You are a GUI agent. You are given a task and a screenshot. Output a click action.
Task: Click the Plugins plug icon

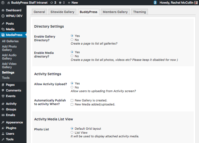coord(3,128)
